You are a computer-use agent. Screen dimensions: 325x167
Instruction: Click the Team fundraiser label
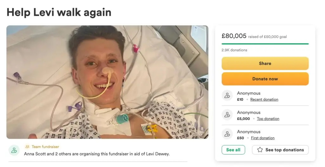tap(45, 147)
